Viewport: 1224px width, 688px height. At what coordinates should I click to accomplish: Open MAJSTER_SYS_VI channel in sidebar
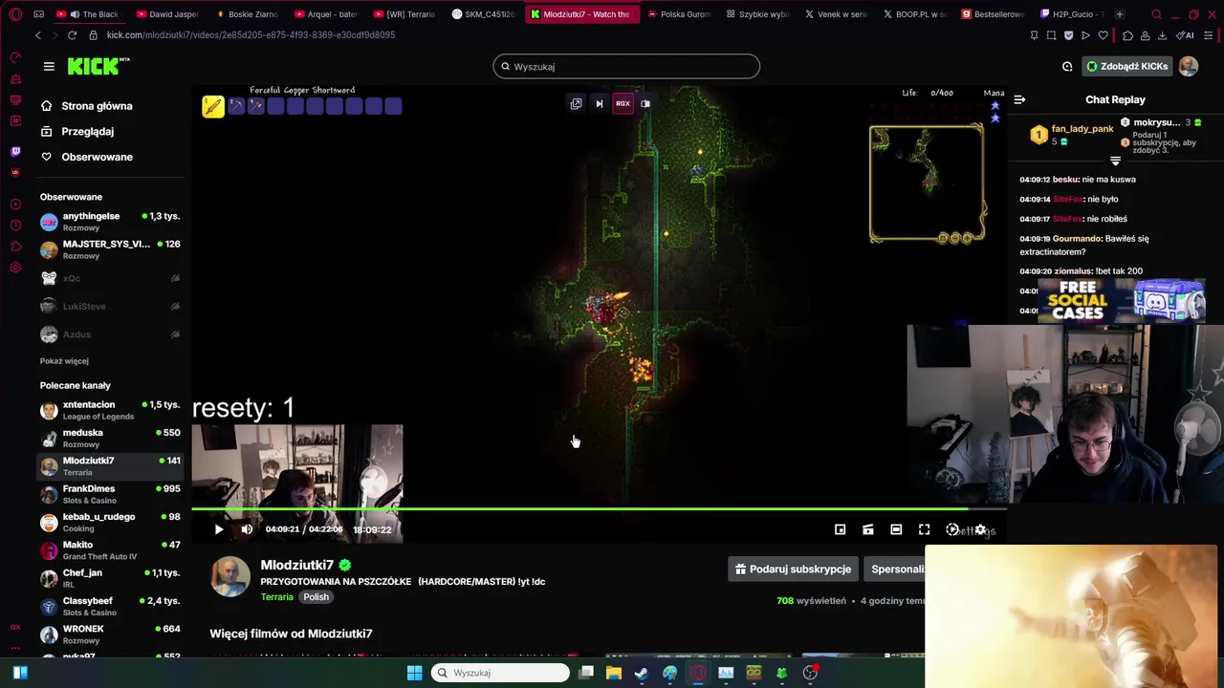110,249
